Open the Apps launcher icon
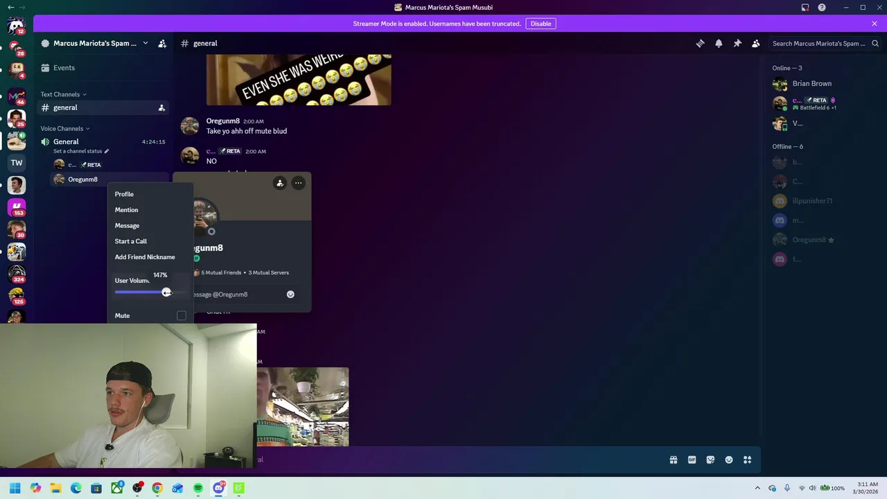Viewport: 887px width, 499px height. pos(747,459)
